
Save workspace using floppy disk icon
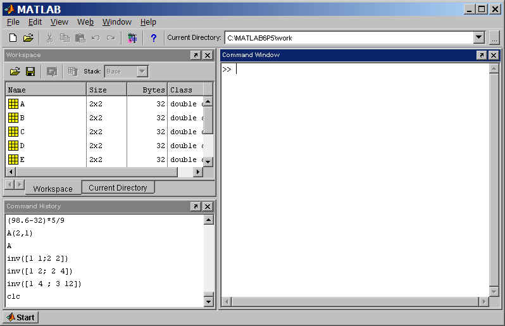[x=30, y=71]
